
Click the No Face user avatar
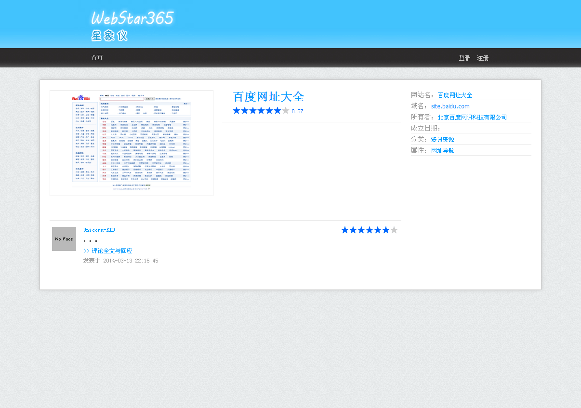coord(64,239)
